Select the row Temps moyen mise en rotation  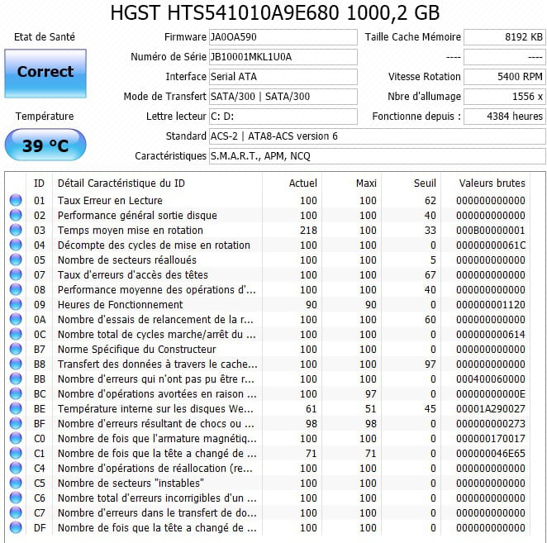coord(268,230)
